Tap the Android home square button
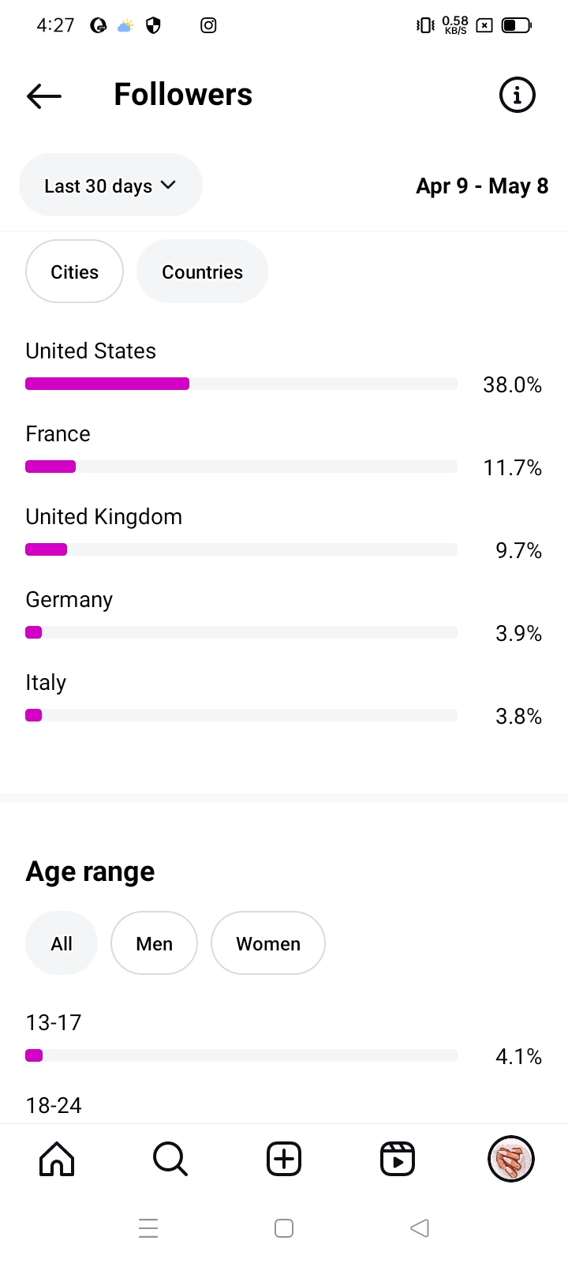Viewport: 568px width, 1263px height. [284, 1228]
